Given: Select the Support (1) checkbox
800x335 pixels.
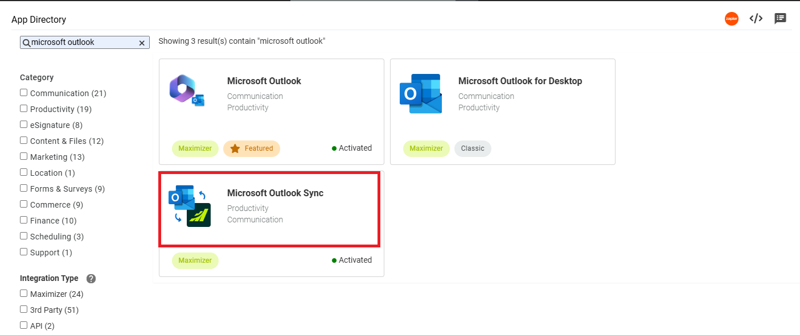Looking at the screenshot, I should click(x=23, y=252).
